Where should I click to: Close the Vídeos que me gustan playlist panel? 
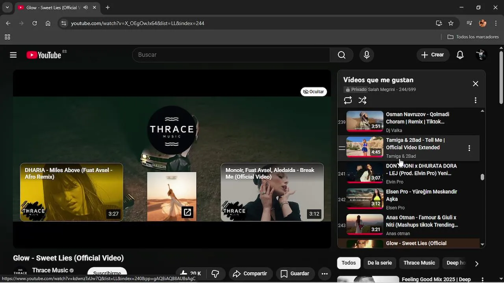pyautogui.click(x=475, y=84)
